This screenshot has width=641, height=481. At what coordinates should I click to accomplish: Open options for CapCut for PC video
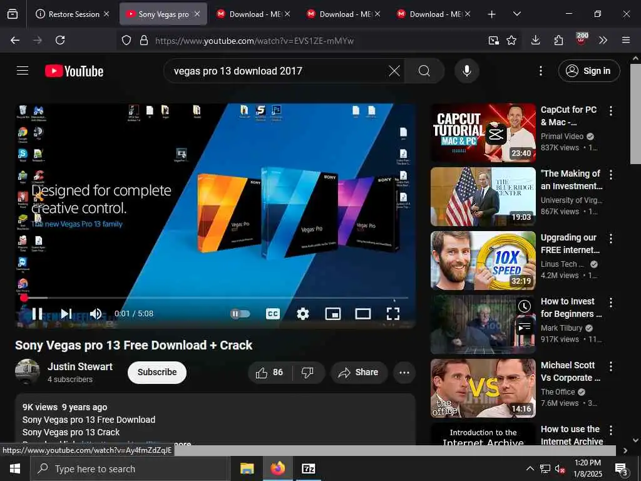(611, 110)
